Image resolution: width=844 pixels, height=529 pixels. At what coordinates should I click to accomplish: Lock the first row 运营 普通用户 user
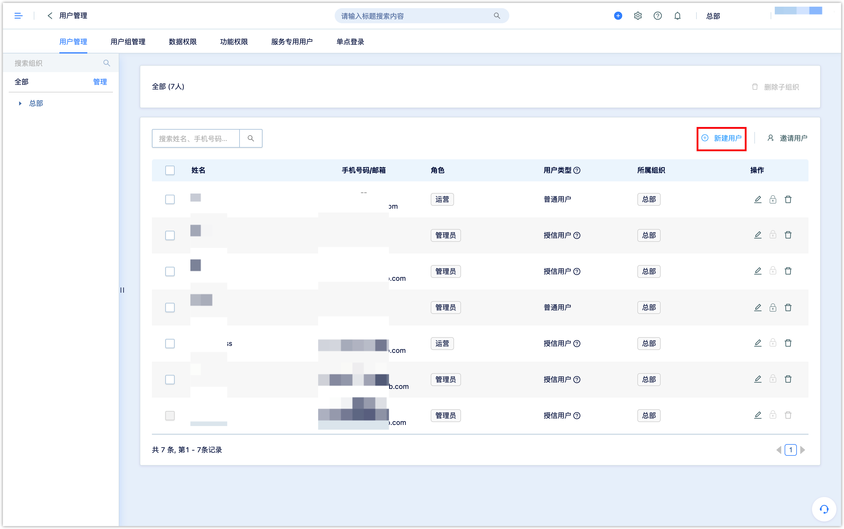pos(773,199)
